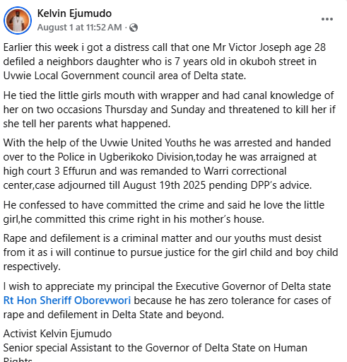The width and height of the screenshot is (347, 362).
Task: Click the globe public audience icon
Action: click(x=134, y=28)
